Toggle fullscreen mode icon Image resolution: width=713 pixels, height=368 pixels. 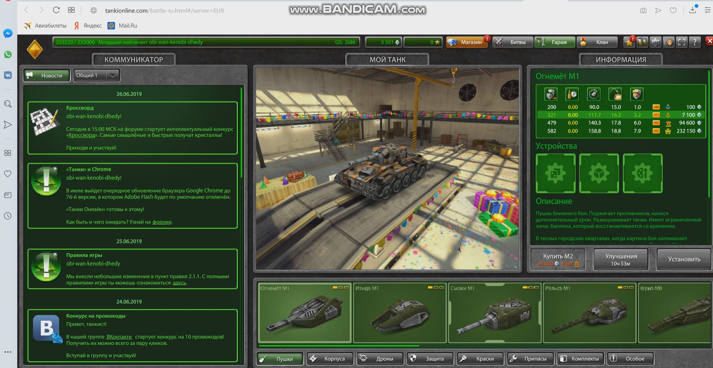[x=682, y=42]
